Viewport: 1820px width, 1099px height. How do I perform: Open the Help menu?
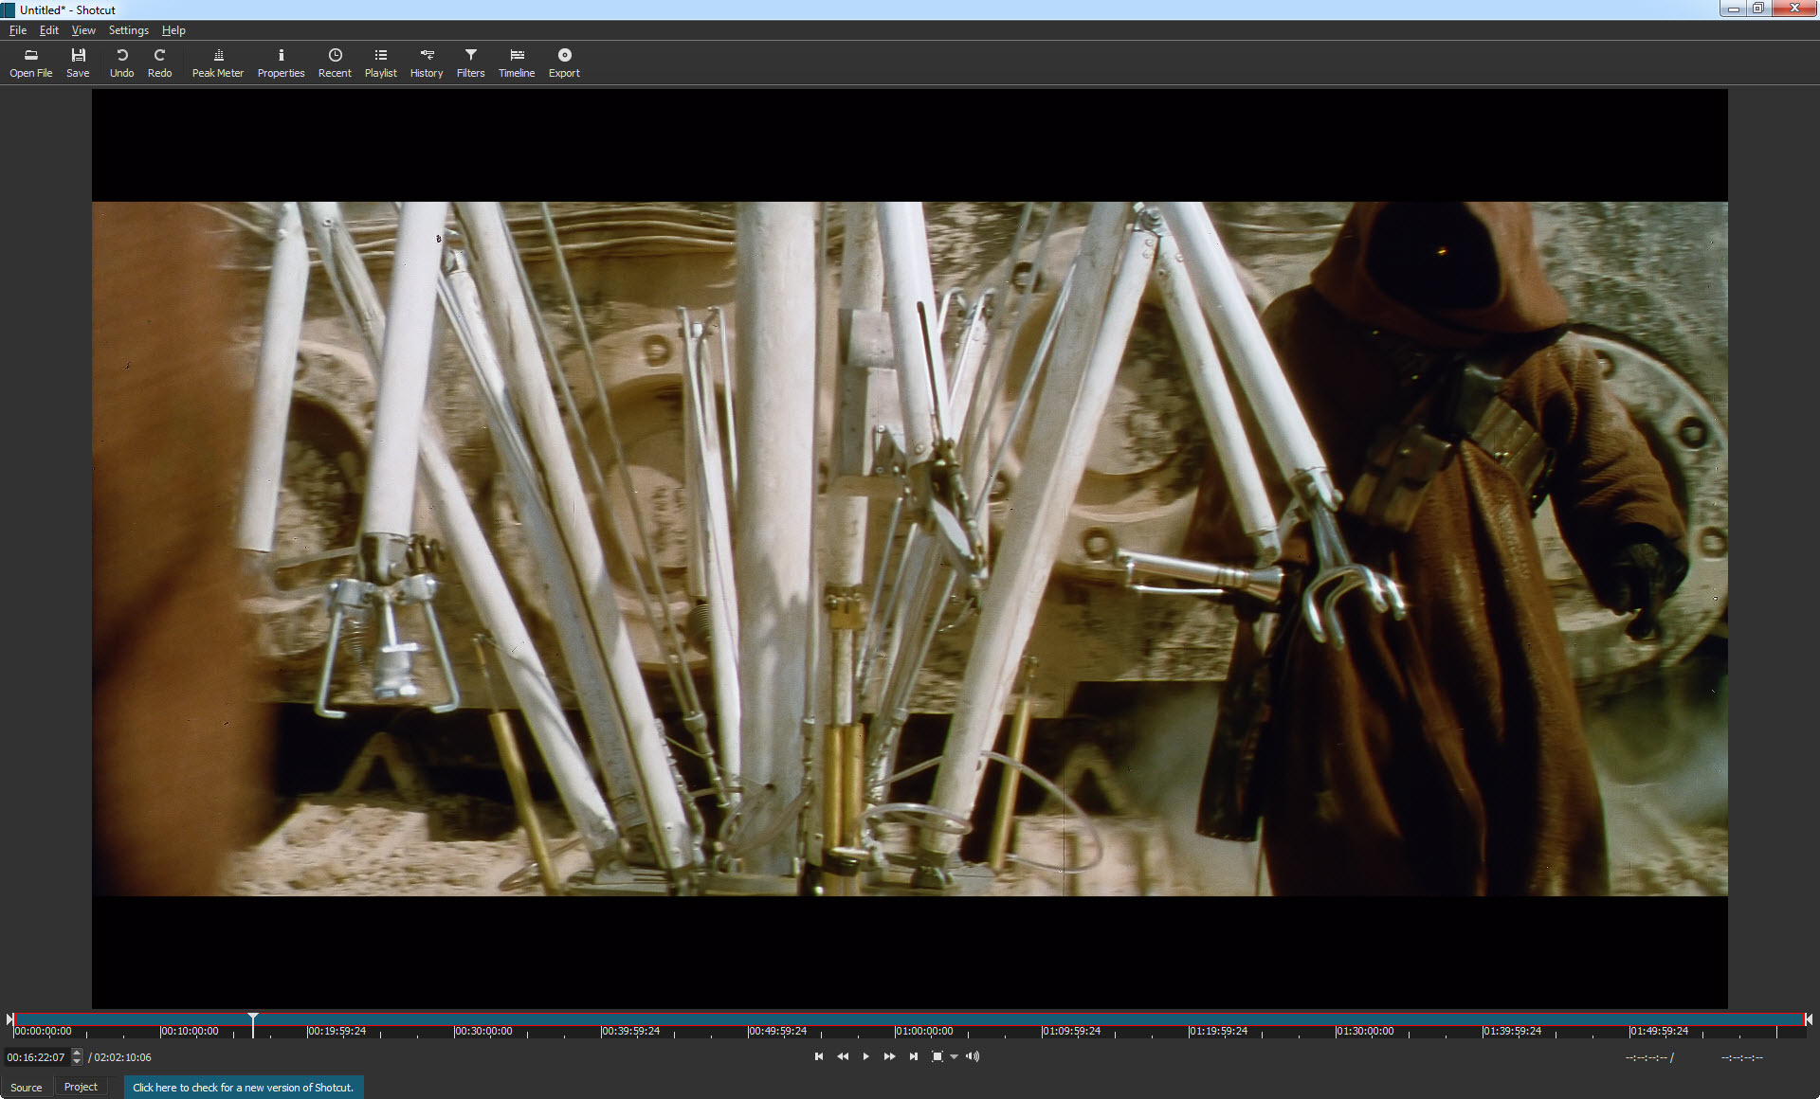pos(173,30)
